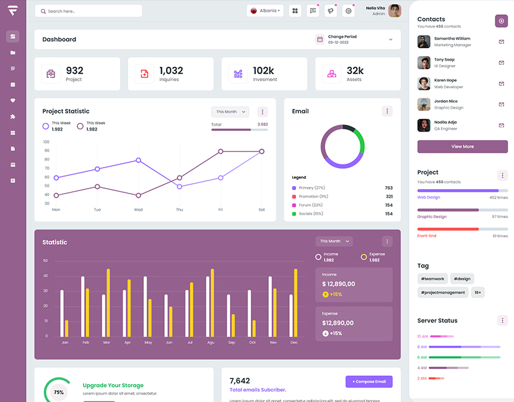
Task: Expand This Month dropdown in Project Statistic
Action: coord(230,112)
